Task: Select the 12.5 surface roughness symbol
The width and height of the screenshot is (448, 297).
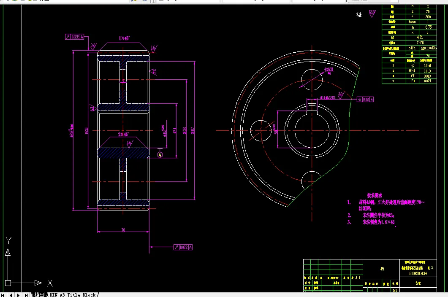Action: [x=372, y=13]
